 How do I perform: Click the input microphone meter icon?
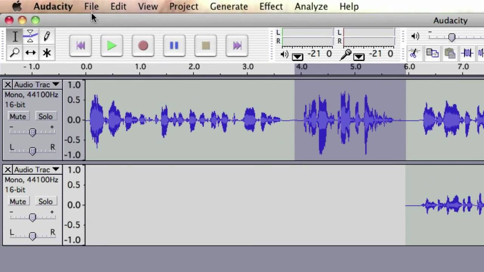[345, 55]
